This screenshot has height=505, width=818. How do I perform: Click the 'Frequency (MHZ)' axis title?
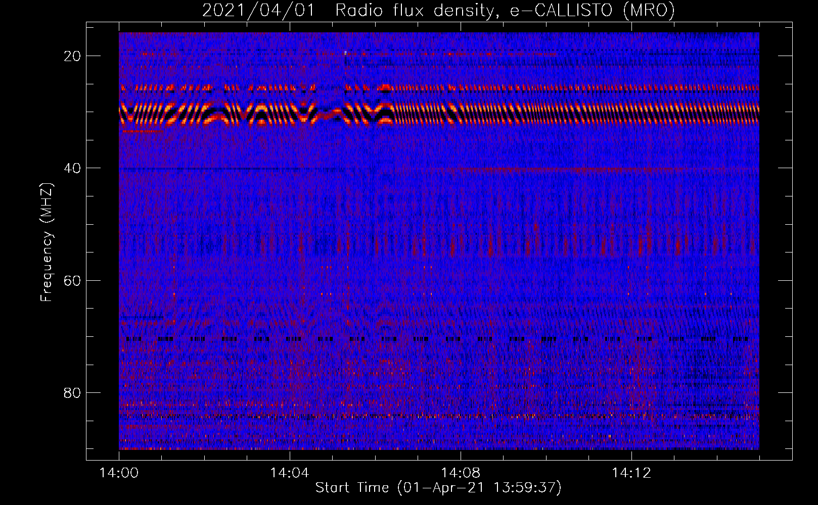pyautogui.click(x=47, y=242)
